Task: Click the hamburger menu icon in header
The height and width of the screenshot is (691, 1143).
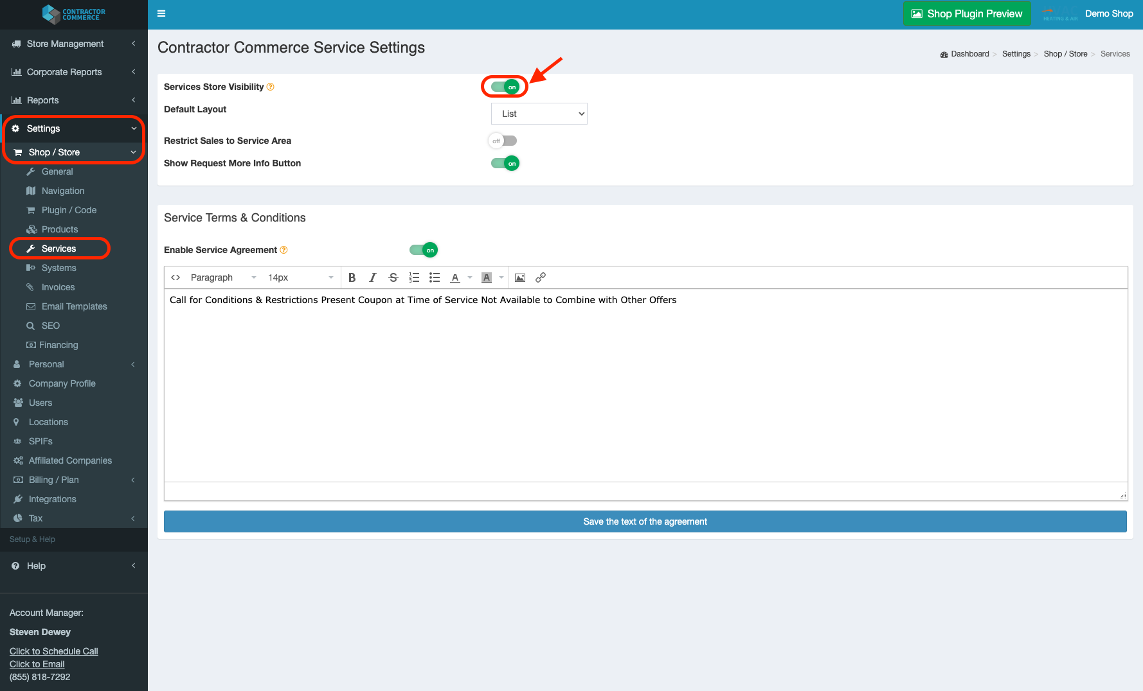Action: coord(161,13)
